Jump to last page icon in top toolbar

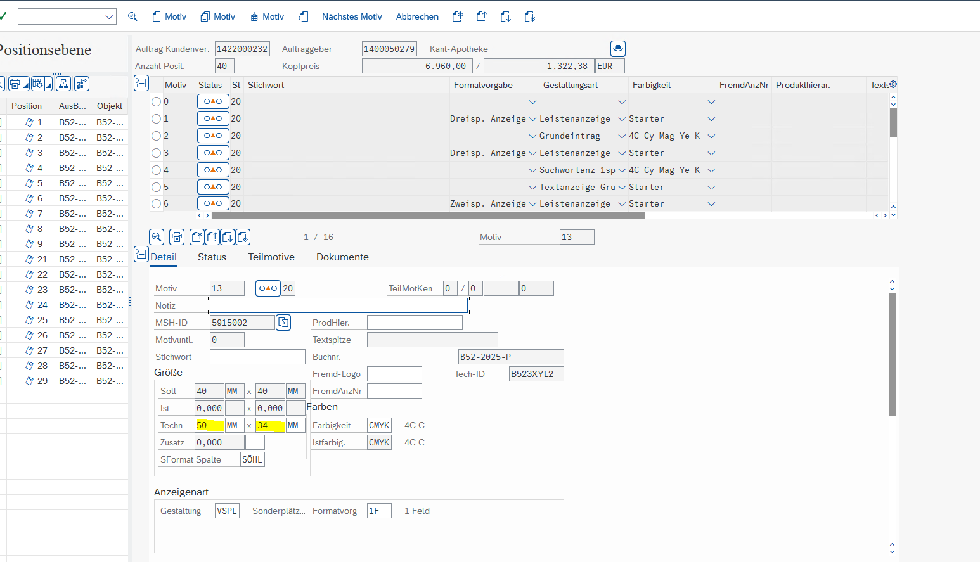530,16
